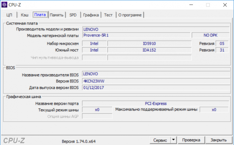The height and width of the screenshot is (145, 234).
Task: Switch to the Память tab
Action: 57,15
